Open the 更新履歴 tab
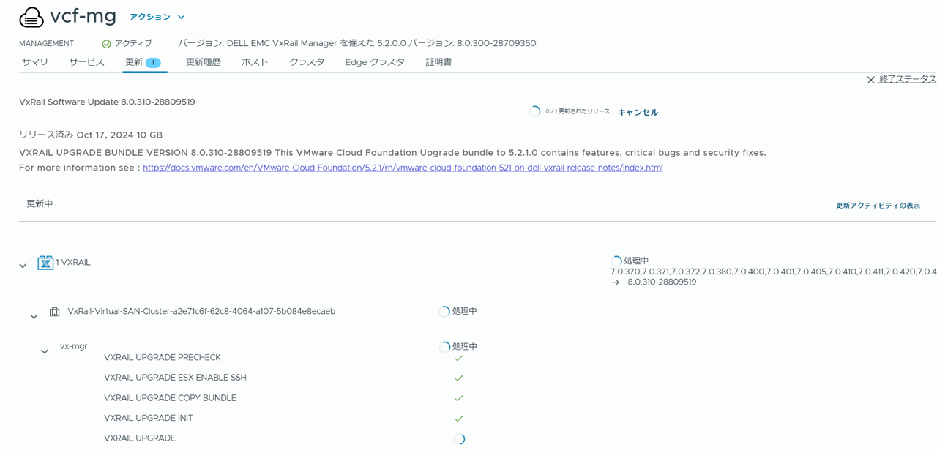Screen dimensions: 937x453 204,62
